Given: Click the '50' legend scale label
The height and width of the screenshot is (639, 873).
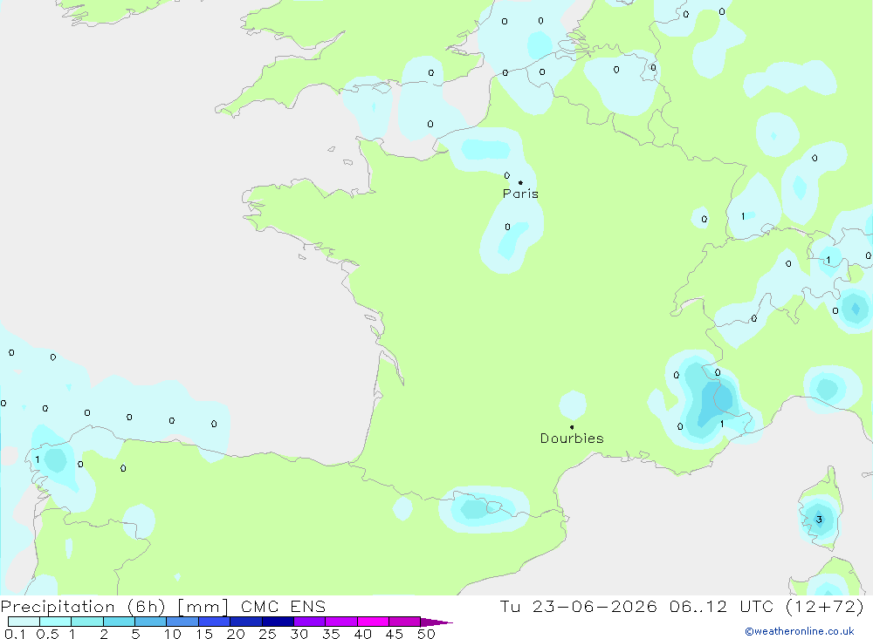Looking at the screenshot, I should click(x=426, y=634).
